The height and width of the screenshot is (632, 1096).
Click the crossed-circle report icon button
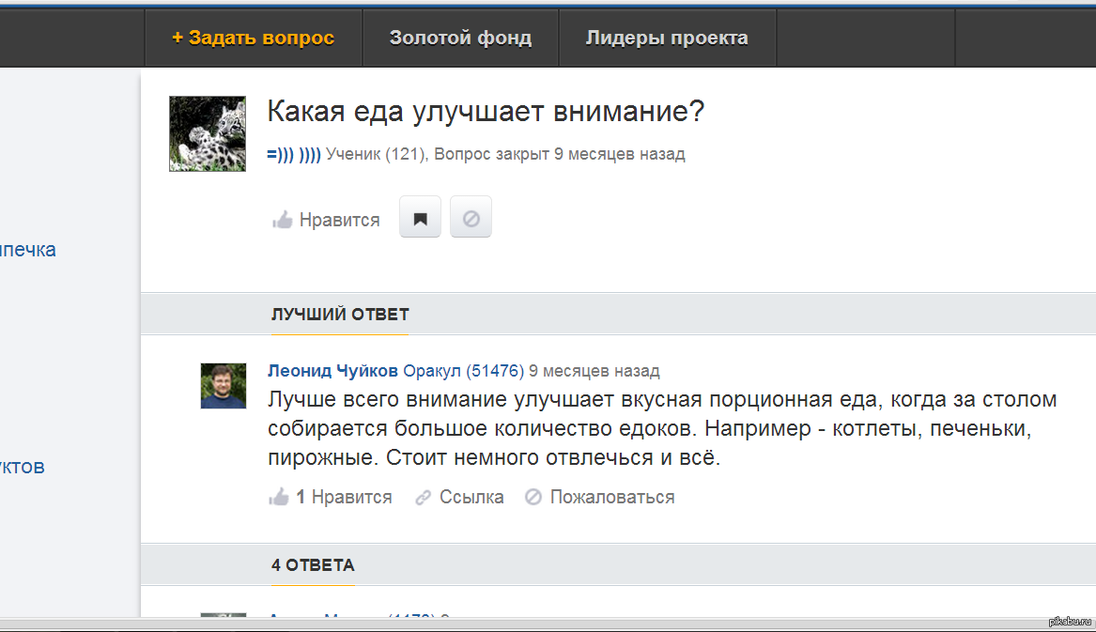pos(471,220)
